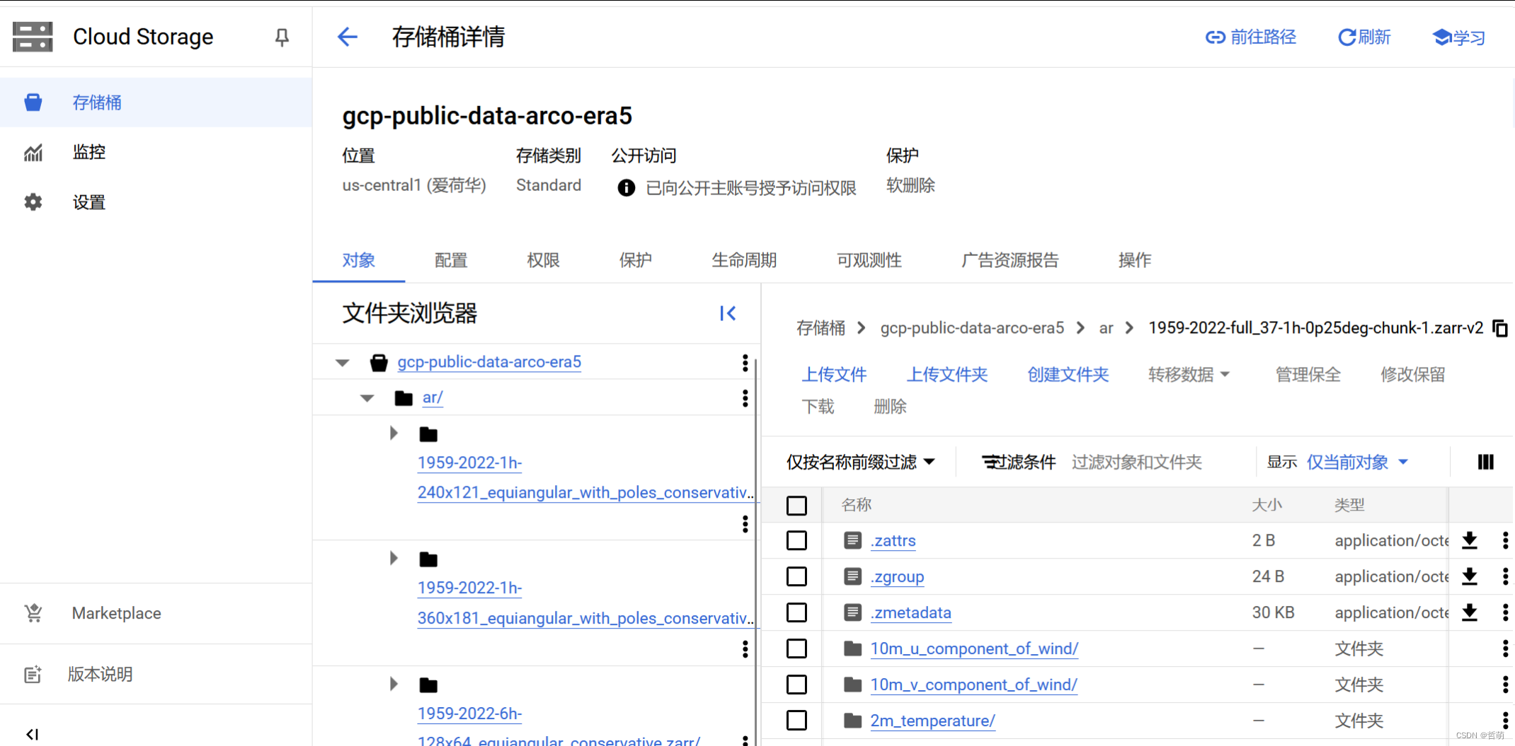Screen dimensions: 1515x746
Task: Switch to the 生命周期 tab
Action: coord(744,260)
